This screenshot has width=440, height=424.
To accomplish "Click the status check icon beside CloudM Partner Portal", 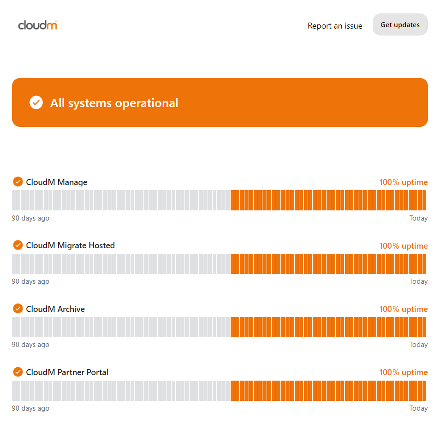I will point(18,372).
